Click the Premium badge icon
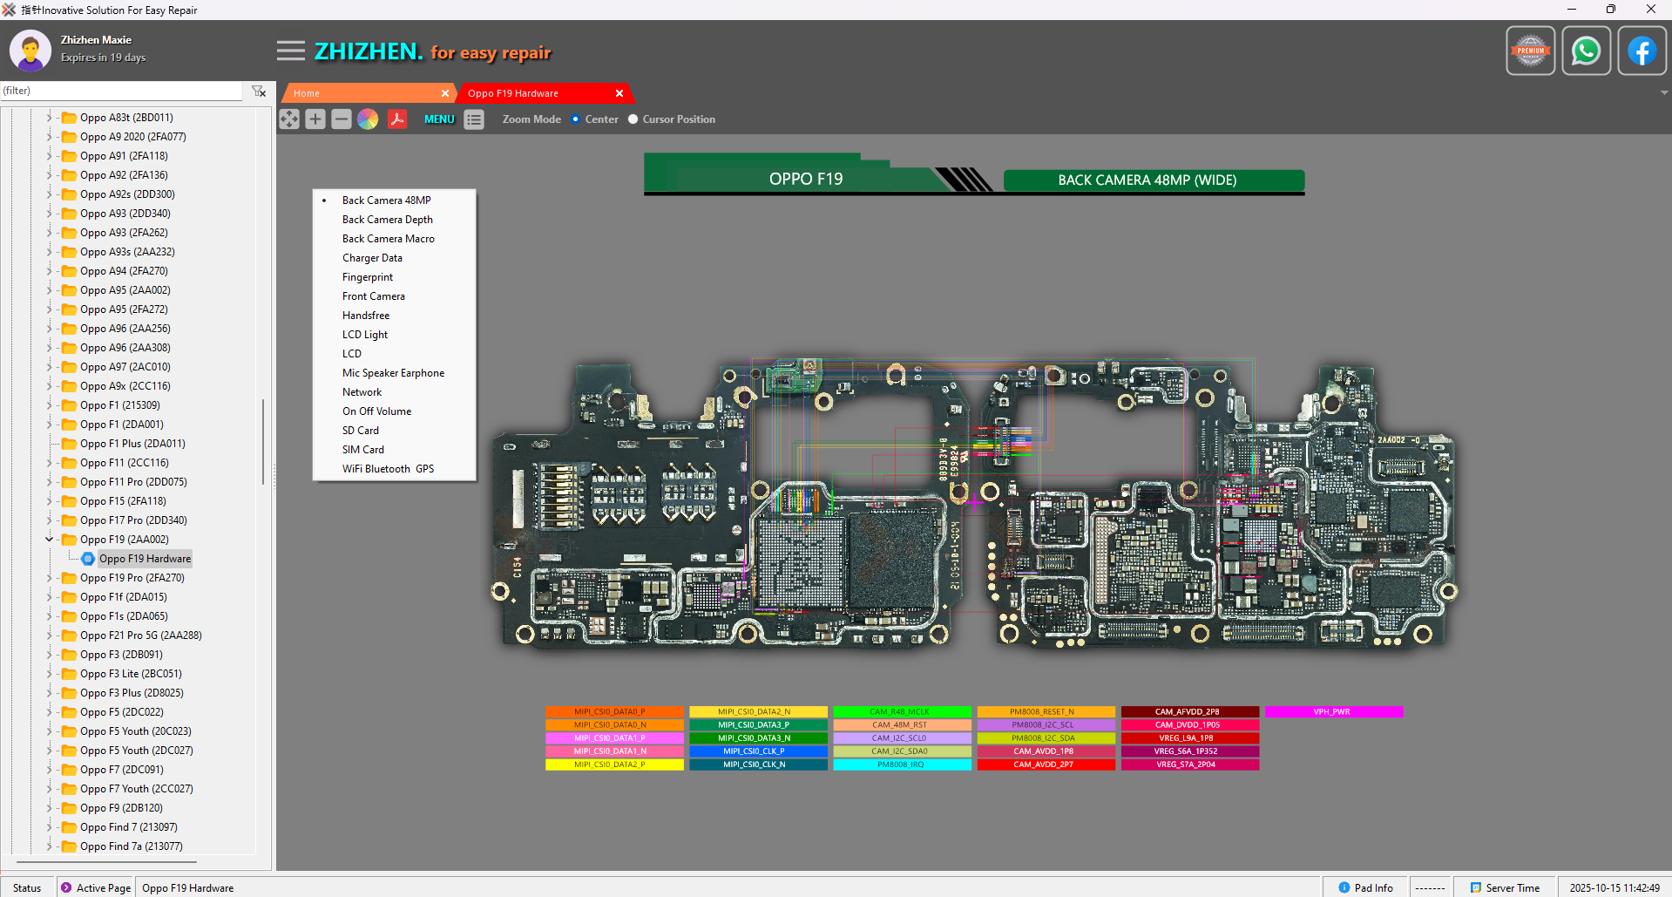Viewport: 1672px width, 897px height. tap(1531, 51)
